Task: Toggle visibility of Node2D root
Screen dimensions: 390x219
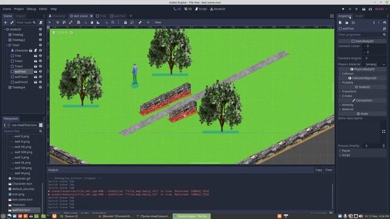Action: [x=40, y=29]
